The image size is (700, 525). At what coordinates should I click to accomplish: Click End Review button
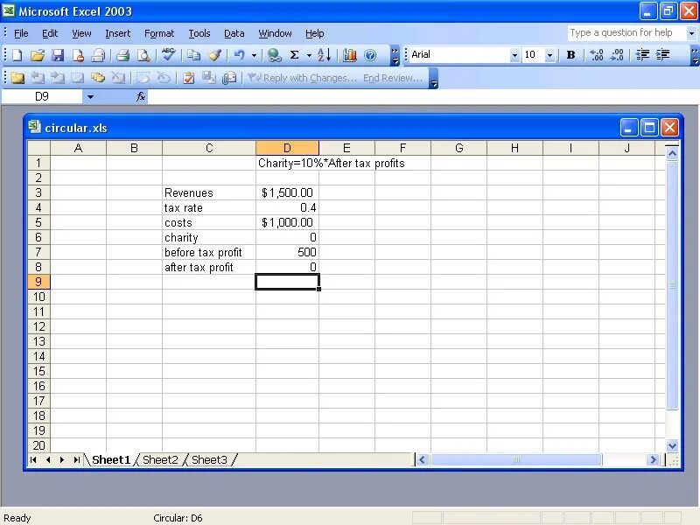tap(393, 78)
